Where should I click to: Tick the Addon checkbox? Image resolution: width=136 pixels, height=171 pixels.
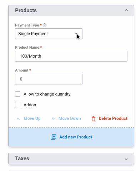click(17, 105)
